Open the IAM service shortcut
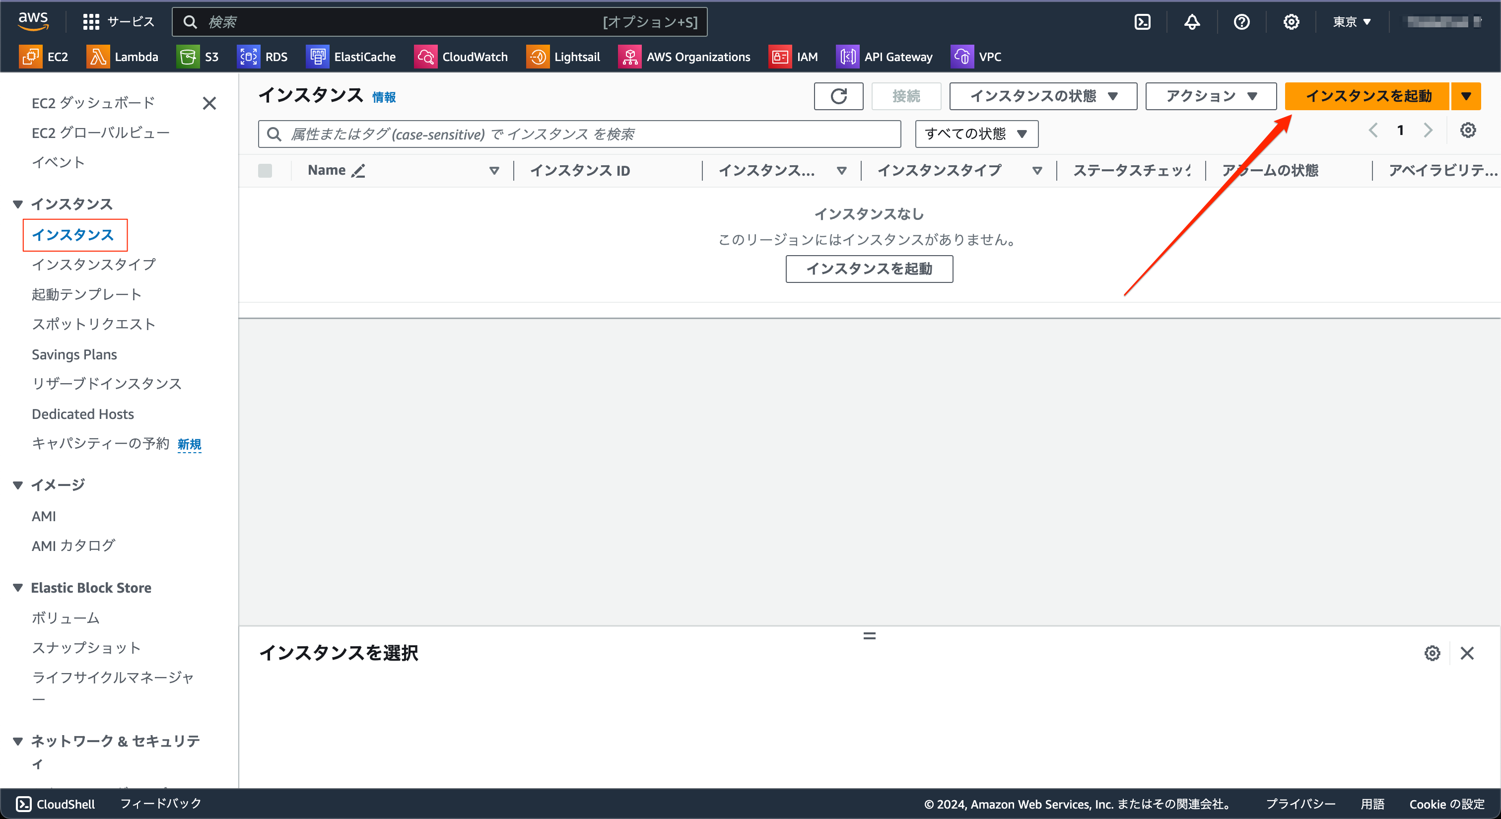This screenshot has height=819, width=1501. click(x=793, y=57)
